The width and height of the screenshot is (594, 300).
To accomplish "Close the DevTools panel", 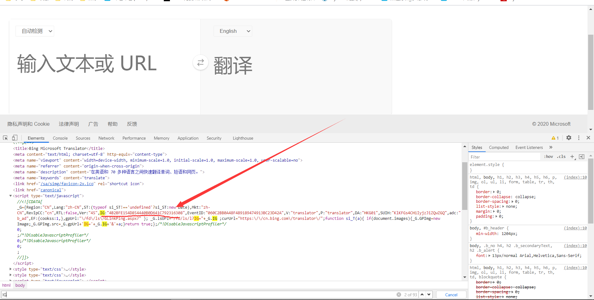I will tap(588, 138).
